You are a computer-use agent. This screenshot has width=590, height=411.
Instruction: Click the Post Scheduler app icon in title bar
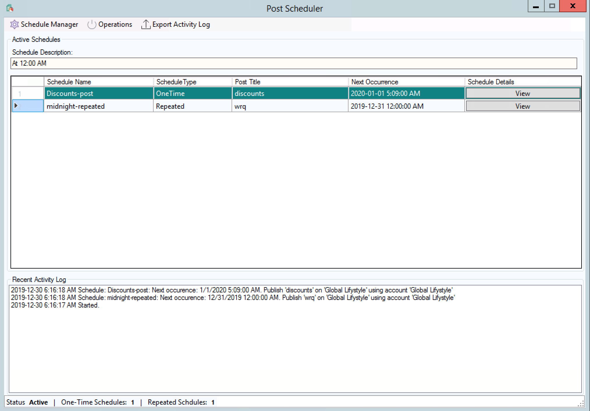(x=10, y=8)
